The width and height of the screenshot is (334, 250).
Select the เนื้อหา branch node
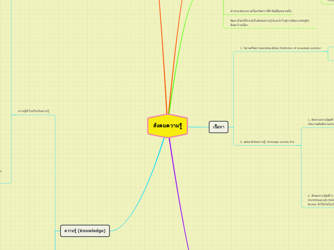[x=218, y=127]
